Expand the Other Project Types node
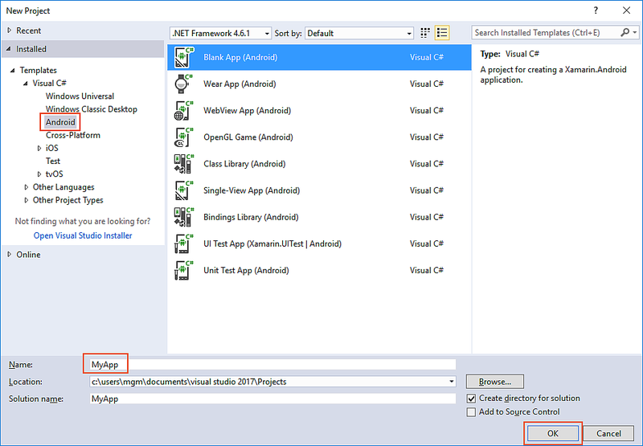Screen dimensions: 643x446 click(27, 200)
